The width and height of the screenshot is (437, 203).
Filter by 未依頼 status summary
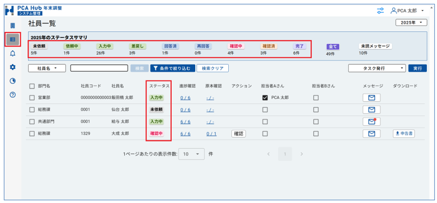(x=39, y=46)
